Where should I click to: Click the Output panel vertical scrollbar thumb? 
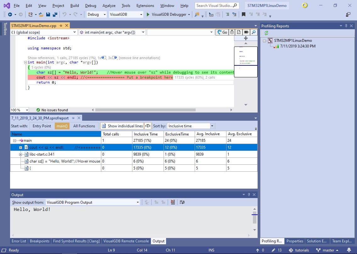point(254,217)
